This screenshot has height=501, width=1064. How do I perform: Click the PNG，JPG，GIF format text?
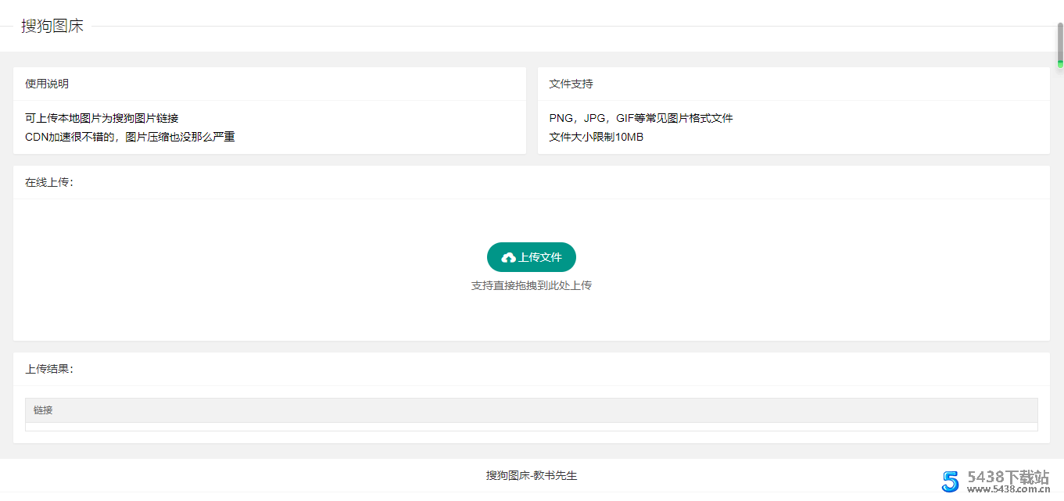click(x=641, y=117)
